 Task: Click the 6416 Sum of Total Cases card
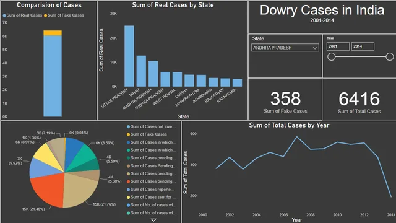[x=359, y=99]
